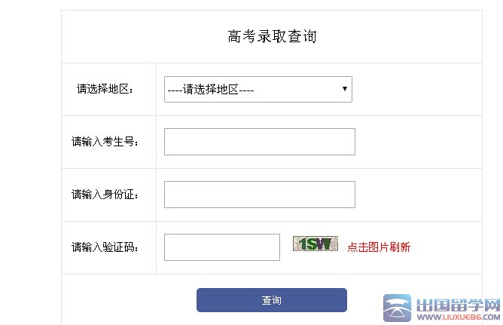Click the dropdown arrow of the region selector
The height and width of the screenshot is (325, 503).
click(345, 89)
